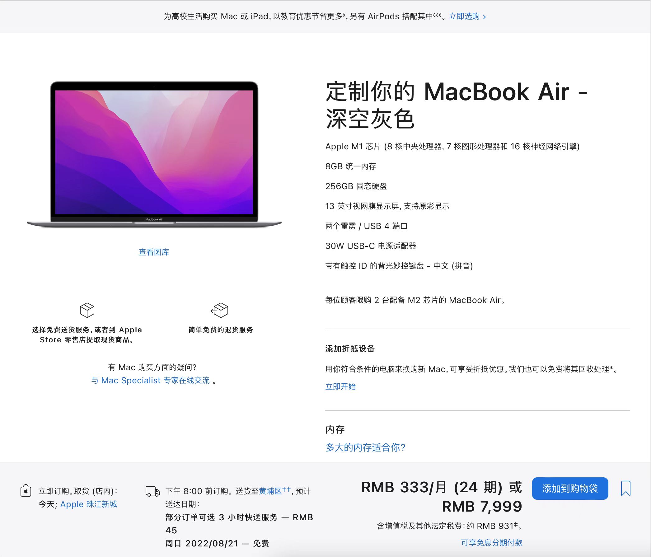Click the 立即订购。取货 (店内) label
Screen dimensions: 651x557
[78, 491]
